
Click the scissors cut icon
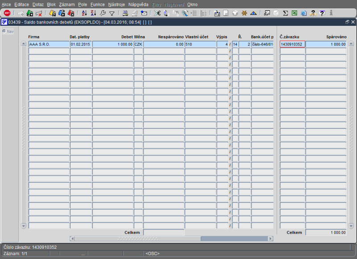click(x=157, y=13)
